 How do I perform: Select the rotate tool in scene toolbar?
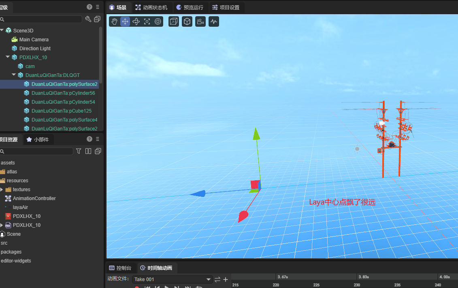point(136,21)
